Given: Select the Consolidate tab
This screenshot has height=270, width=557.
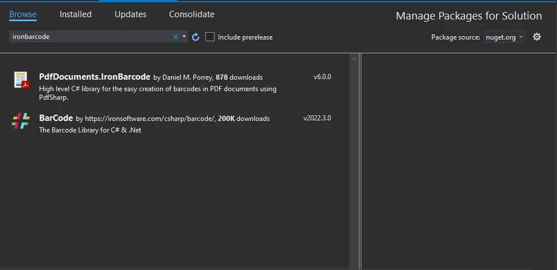Looking at the screenshot, I should click(x=192, y=14).
